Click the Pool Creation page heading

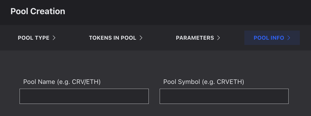pyautogui.click(x=38, y=11)
